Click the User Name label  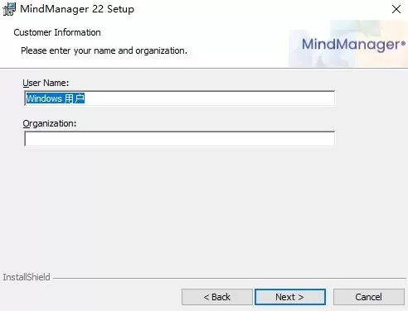click(46, 83)
